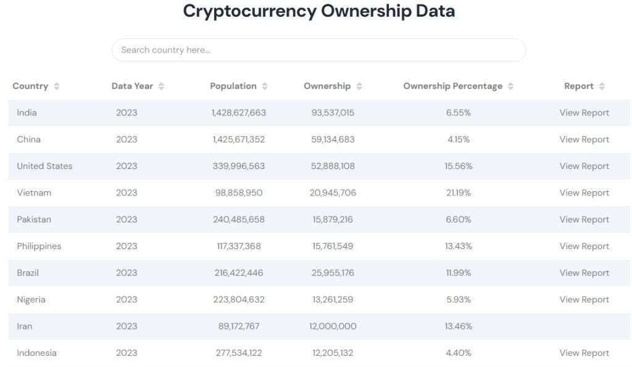632x367 pixels.
Task: Sort by Ownership Percentage arrow icon
Action: (x=510, y=86)
